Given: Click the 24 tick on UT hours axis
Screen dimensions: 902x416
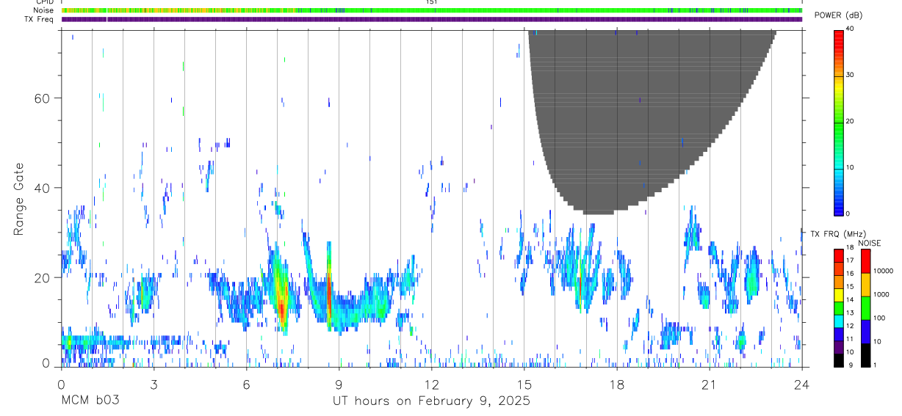Looking at the screenshot, I should (802, 384).
